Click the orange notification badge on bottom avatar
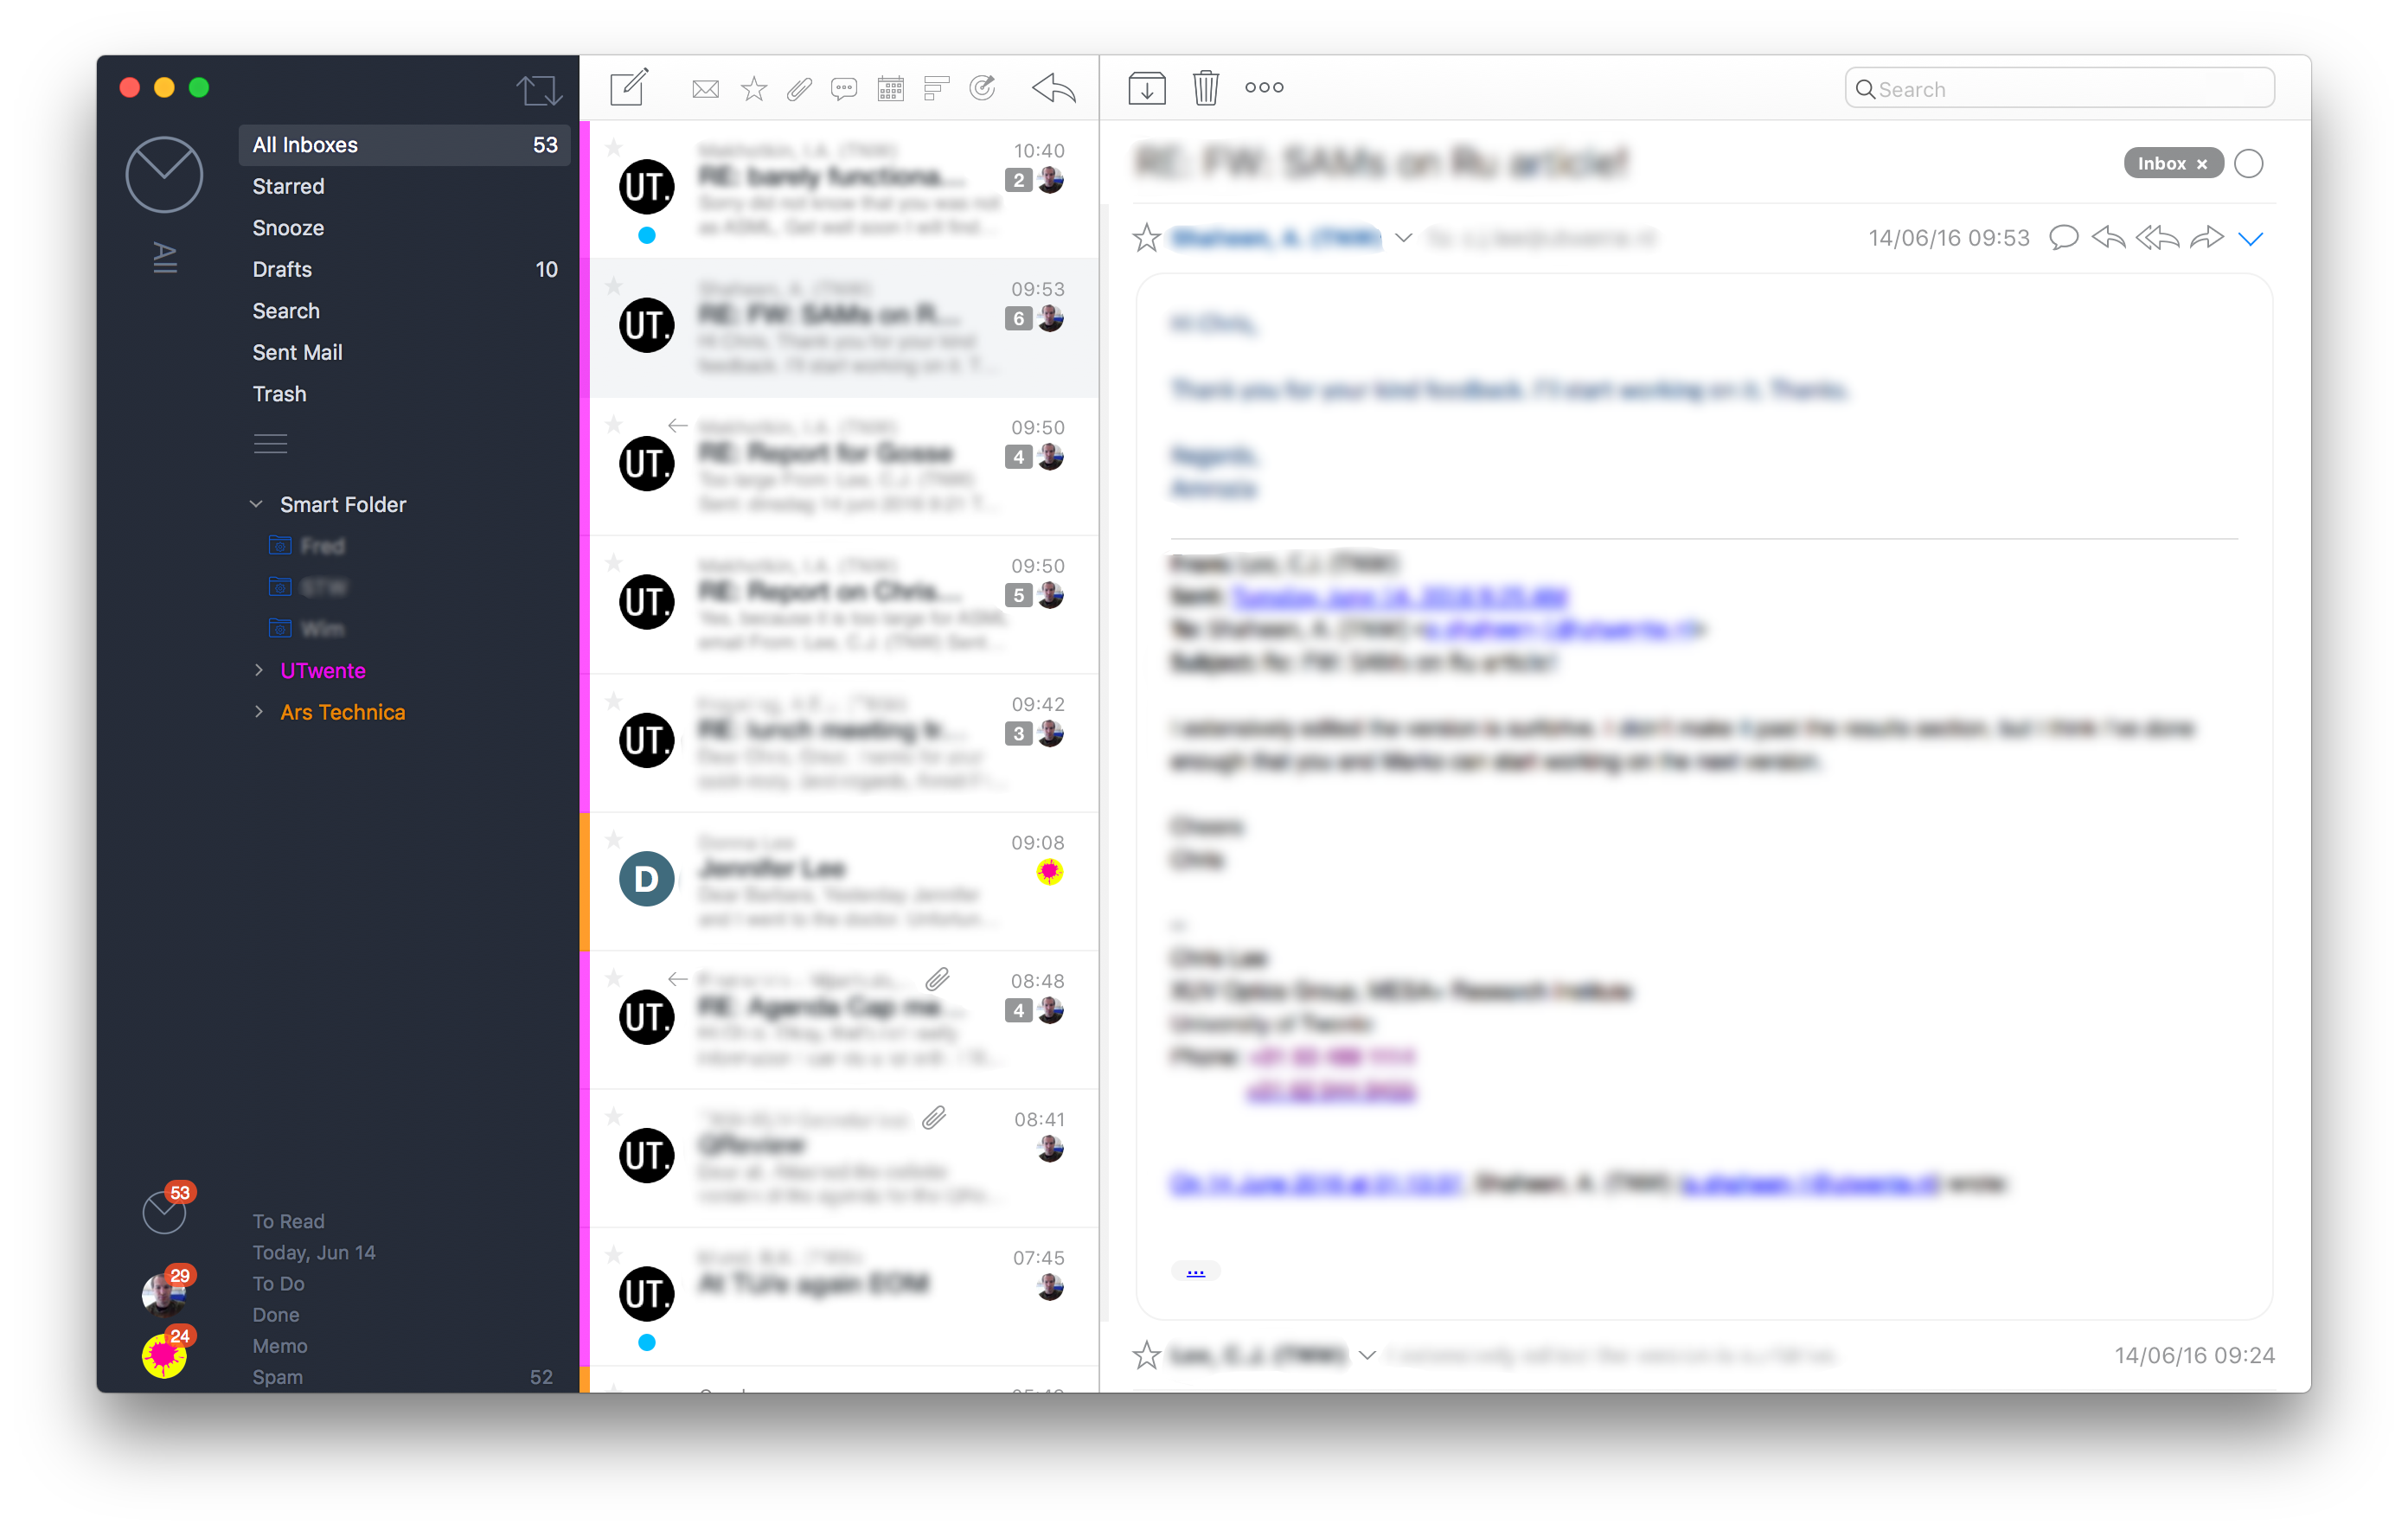2408x1531 pixels. pos(176,1338)
